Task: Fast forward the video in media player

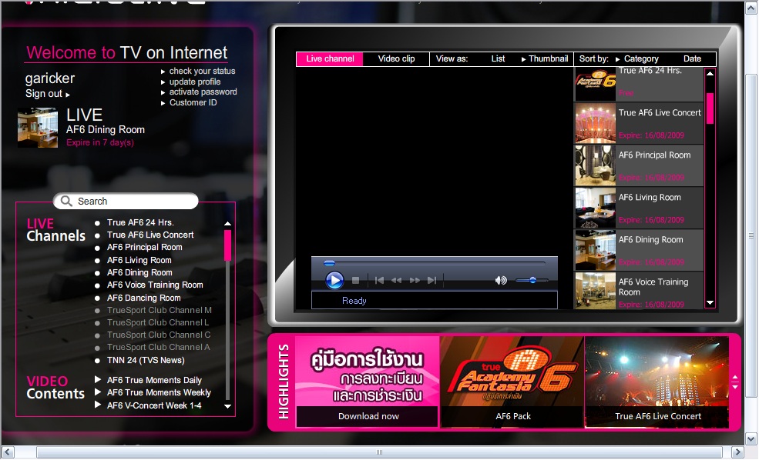Action: coord(415,280)
